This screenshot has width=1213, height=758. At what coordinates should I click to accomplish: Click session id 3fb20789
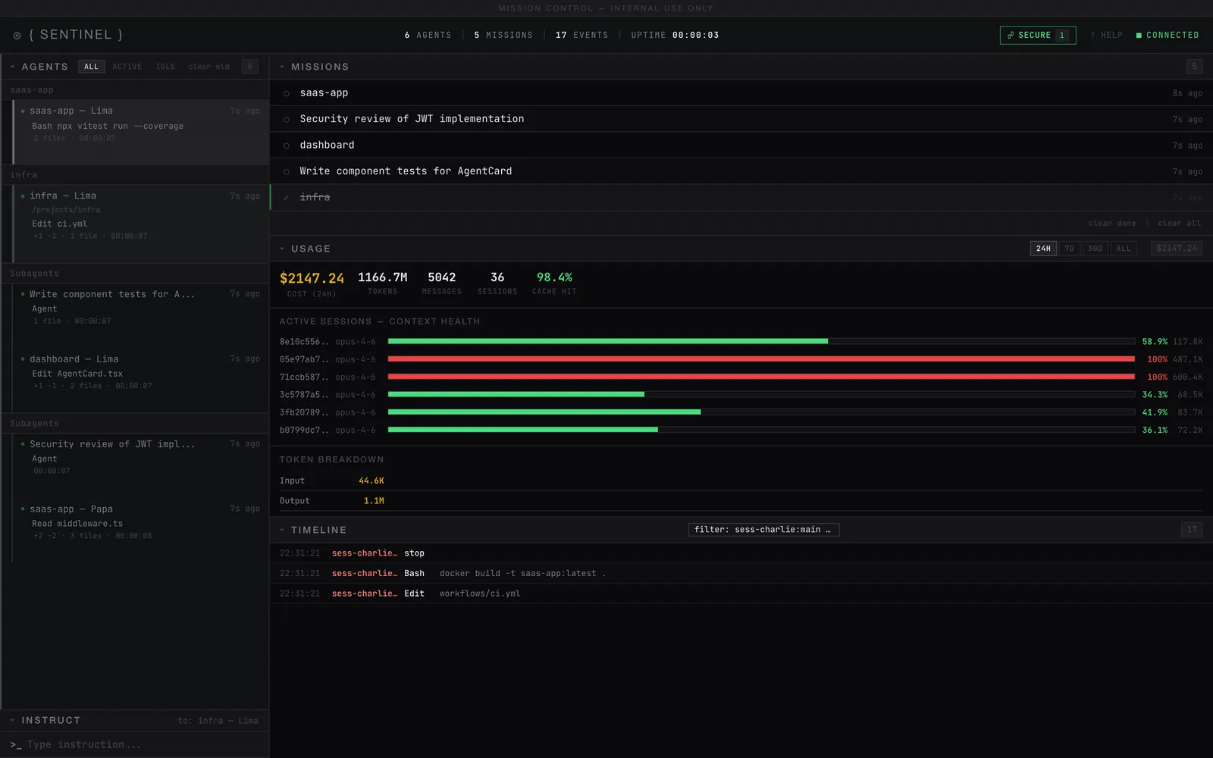[x=304, y=412]
